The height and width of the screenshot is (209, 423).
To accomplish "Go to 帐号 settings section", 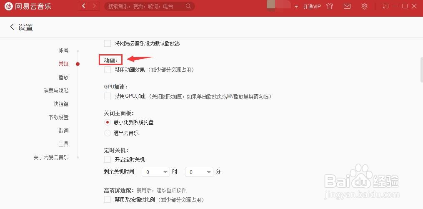I will (x=63, y=50).
